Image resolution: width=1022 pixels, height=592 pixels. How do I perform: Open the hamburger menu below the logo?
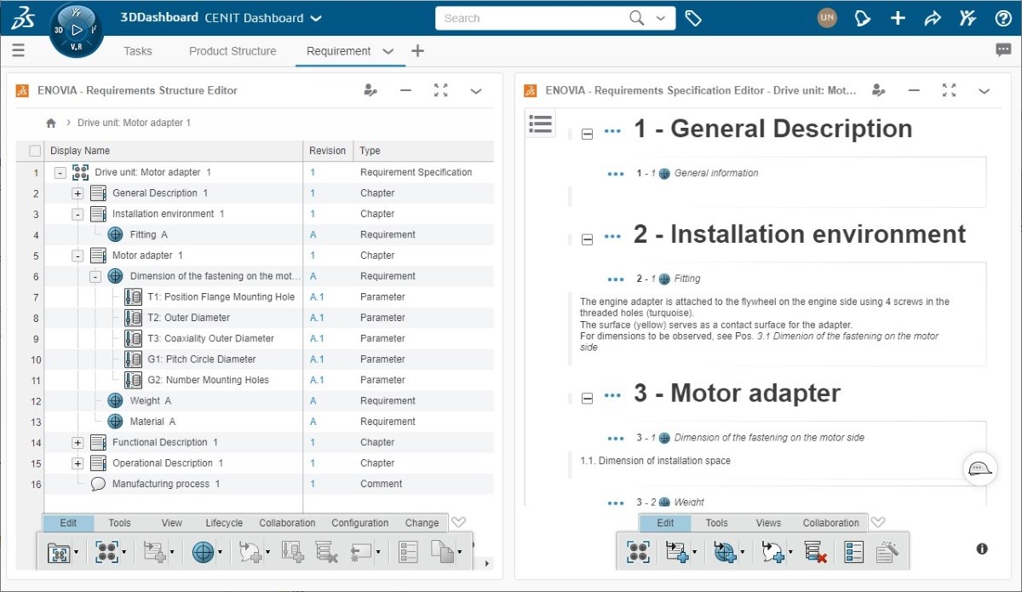[19, 51]
